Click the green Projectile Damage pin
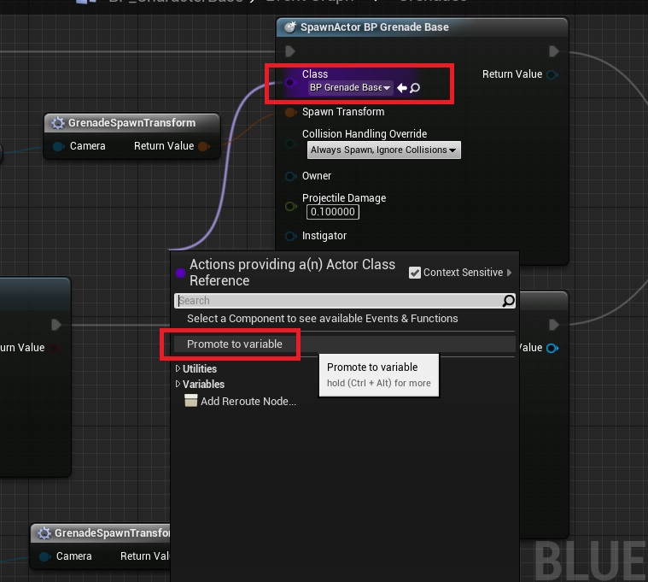Screen dimensions: 648x582 (290, 206)
